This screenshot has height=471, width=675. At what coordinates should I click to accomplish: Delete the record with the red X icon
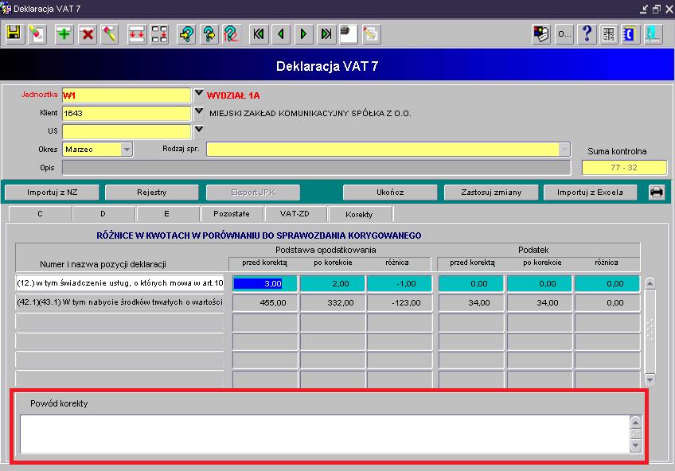(x=88, y=34)
